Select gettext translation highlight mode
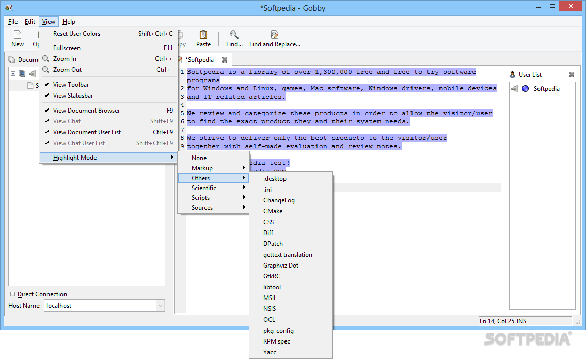The image size is (586, 359). point(291,255)
